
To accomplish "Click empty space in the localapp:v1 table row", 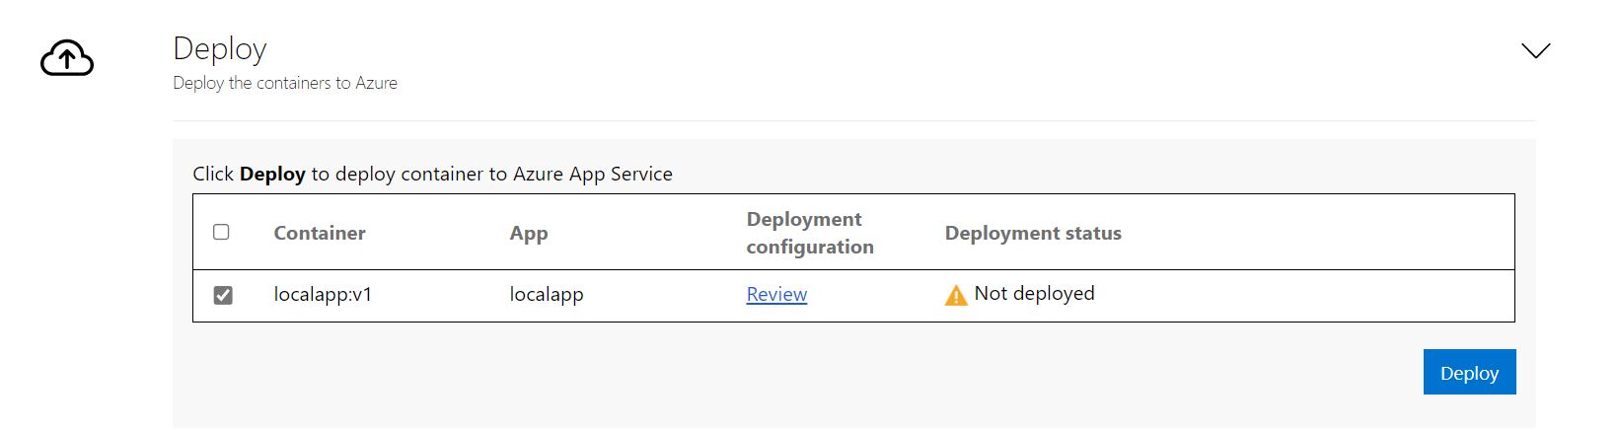I will point(1302,295).
